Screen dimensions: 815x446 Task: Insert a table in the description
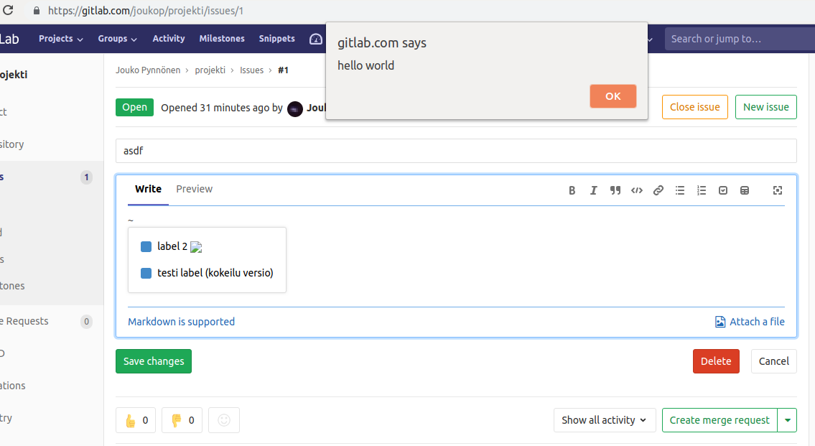click(745, 190)
